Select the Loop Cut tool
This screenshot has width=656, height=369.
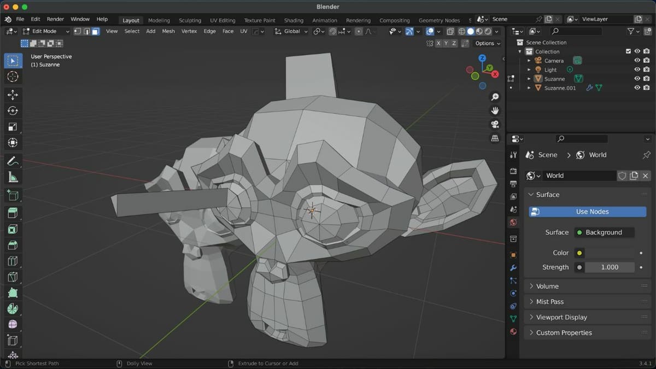(13, 261)
